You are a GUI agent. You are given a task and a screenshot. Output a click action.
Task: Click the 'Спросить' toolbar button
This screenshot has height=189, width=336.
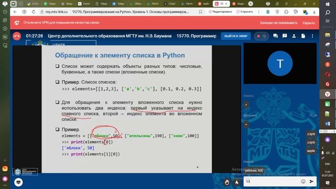245,12
